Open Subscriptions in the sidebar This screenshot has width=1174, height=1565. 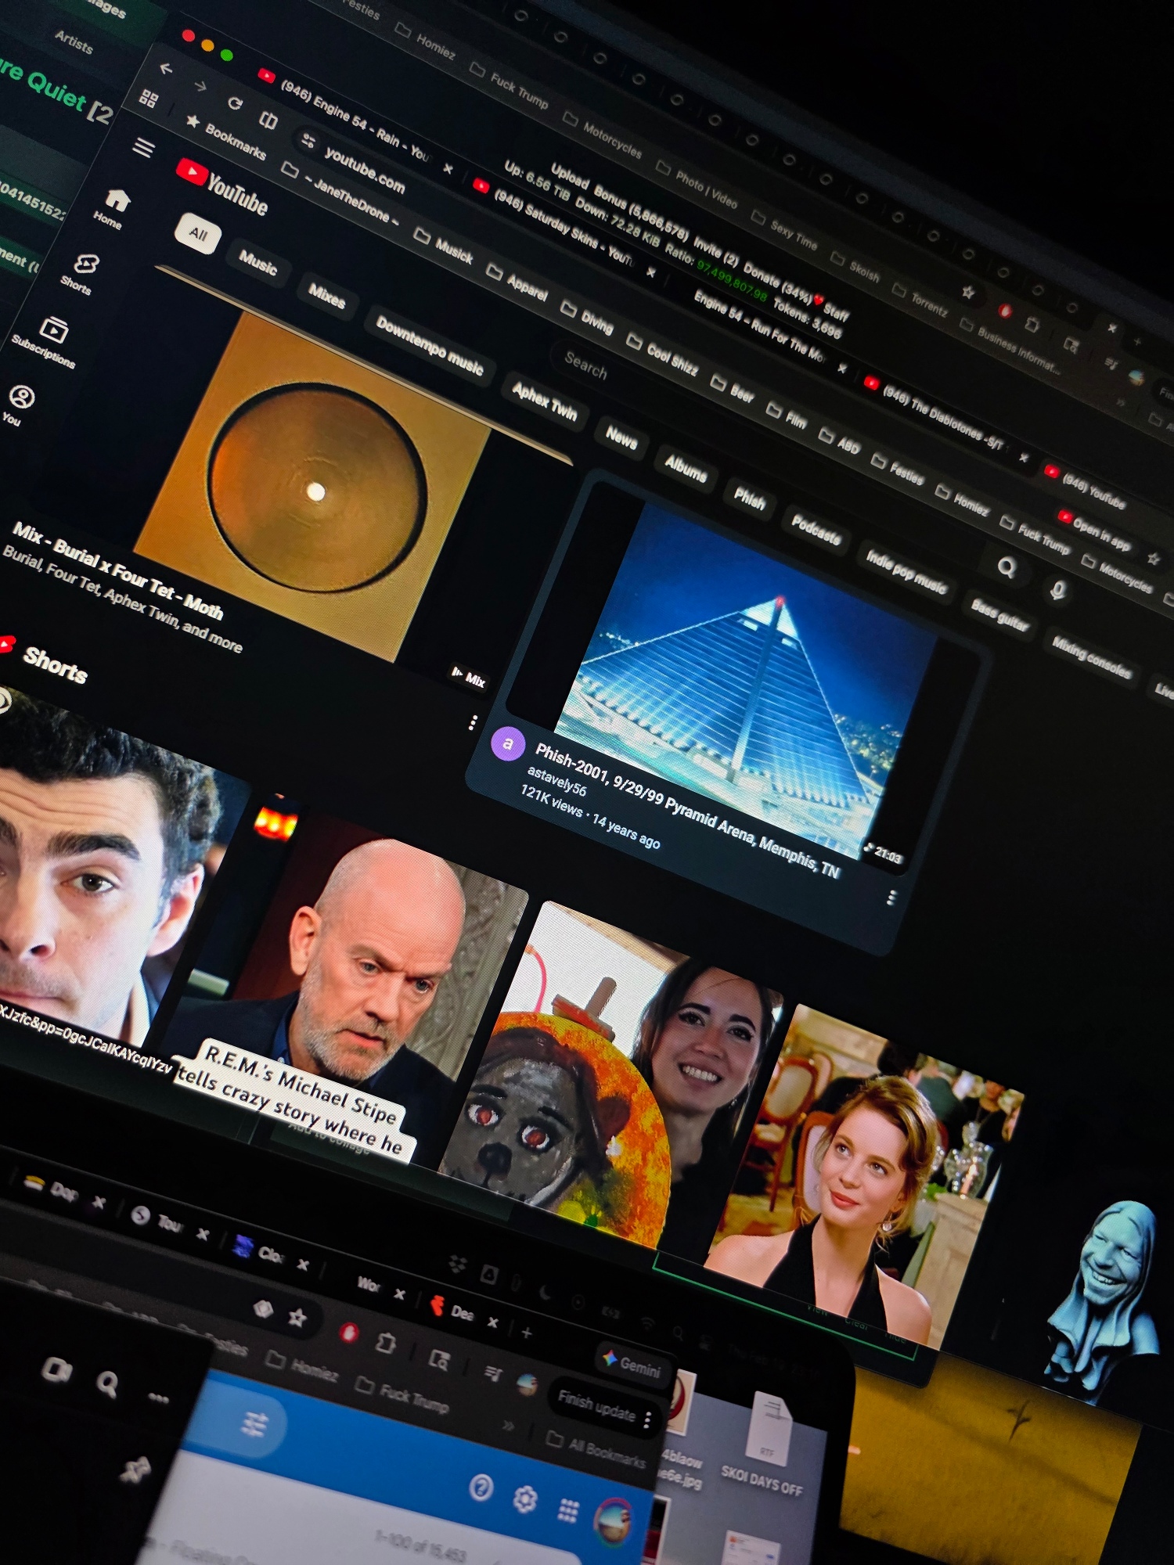click(x=49, y=339)
